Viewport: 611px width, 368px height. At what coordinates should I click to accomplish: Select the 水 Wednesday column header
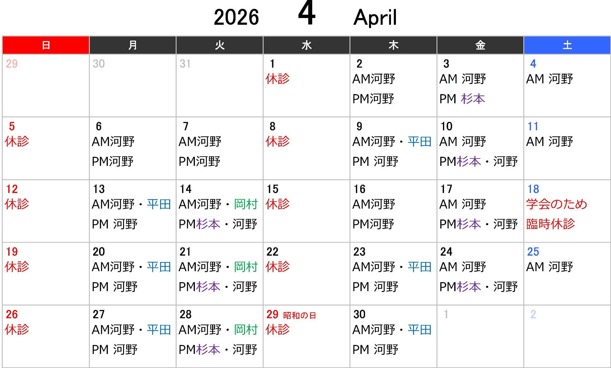point(306,45)
